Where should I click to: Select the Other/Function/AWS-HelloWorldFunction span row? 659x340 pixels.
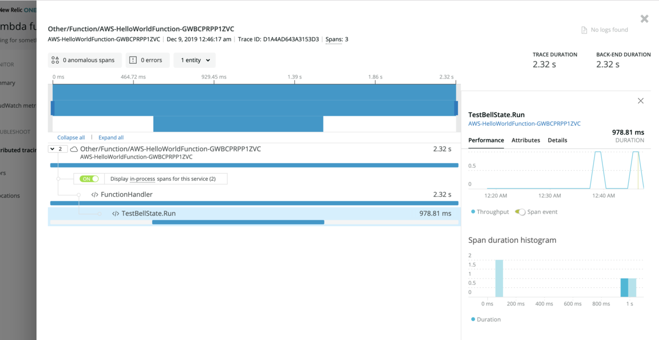[x=254, y=156]
